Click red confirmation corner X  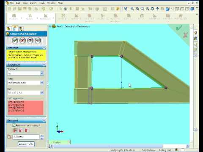point(186,35)
